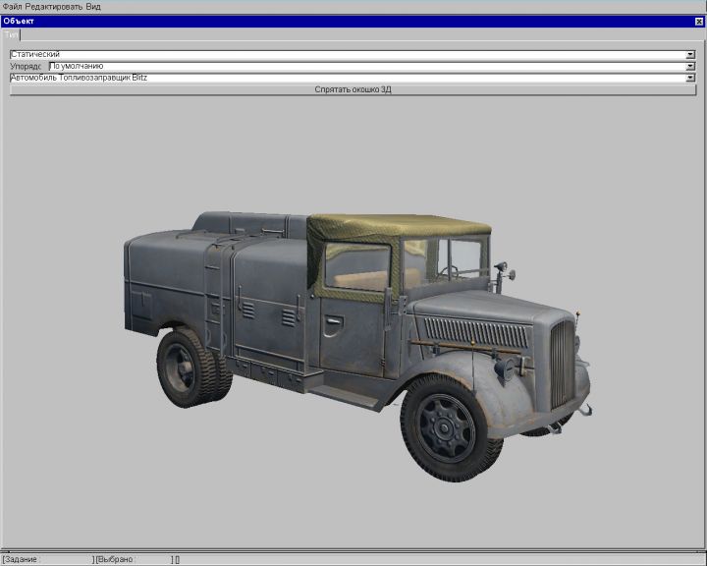Screen dimensions: 707x566
Task: Click the truck's radiator grille
Action: click(x=562, y=364)
